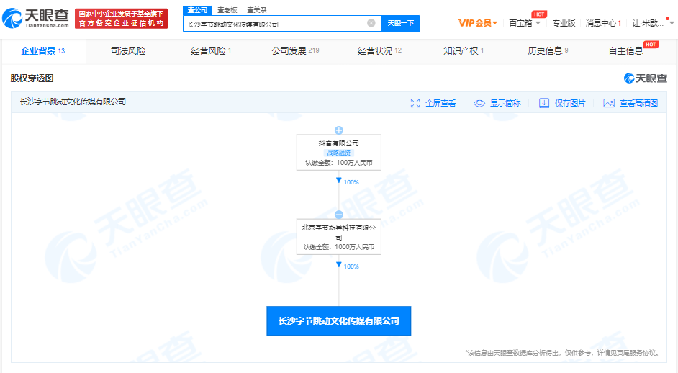Open the 专业版 link
The width and height of the screenshot is (678, 373).
[564, 23]
